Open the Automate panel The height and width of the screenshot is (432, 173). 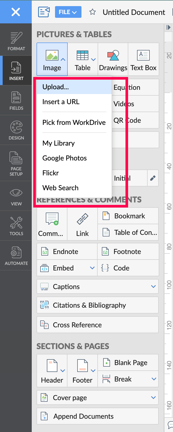click(x=16, y=256)
